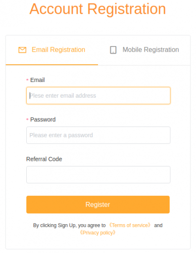
Task: Open the Terms of service link
Action: tap(130, 225)
